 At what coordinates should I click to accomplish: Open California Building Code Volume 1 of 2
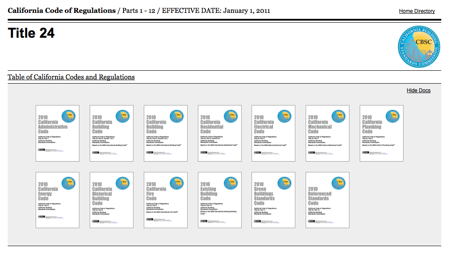[112, 133]
